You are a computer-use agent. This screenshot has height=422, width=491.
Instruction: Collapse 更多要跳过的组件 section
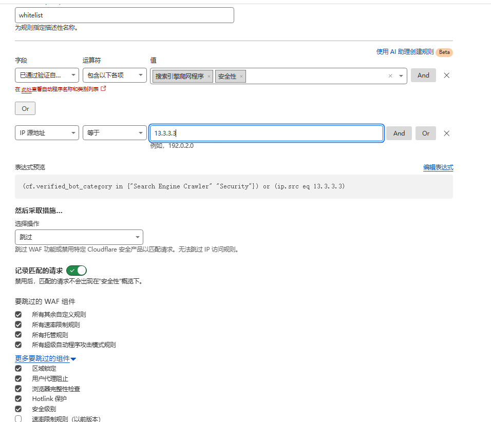45,359
